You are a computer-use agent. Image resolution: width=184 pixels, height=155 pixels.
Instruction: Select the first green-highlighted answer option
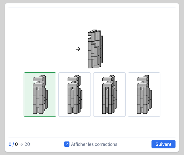pos(40,94)
